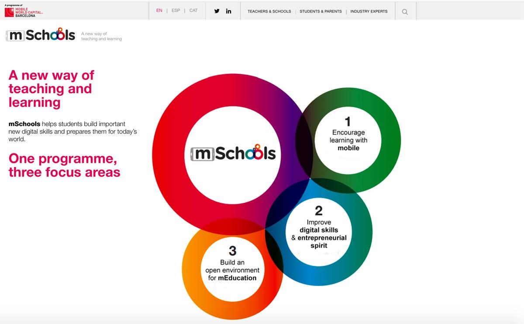Switch language to EN

(x=159, y=10)
